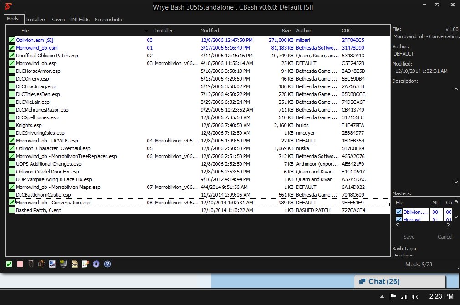
Task: Sort by the Author column header
Action: click(304, 30)
